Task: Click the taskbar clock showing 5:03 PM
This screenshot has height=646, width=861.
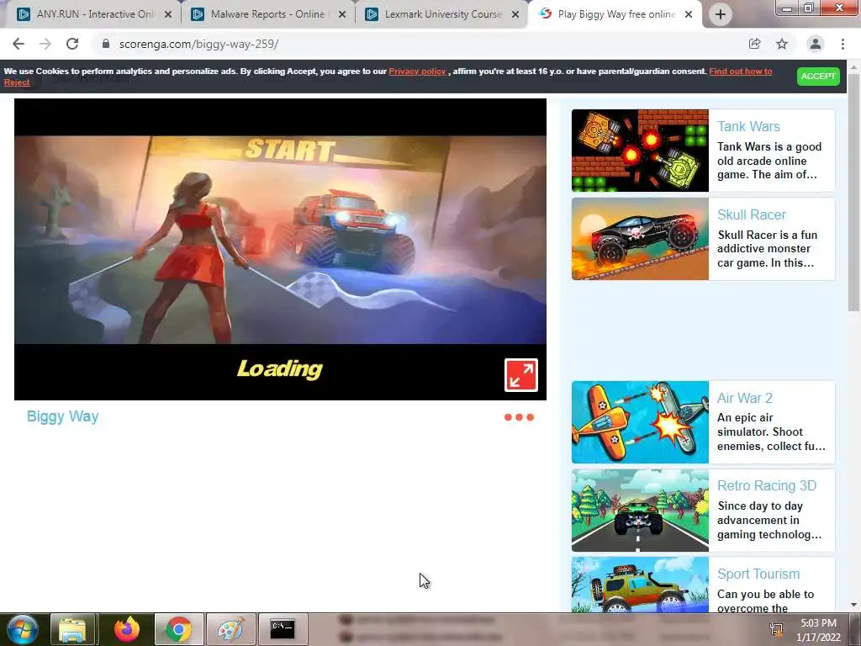Action: (x=818, y=630)
